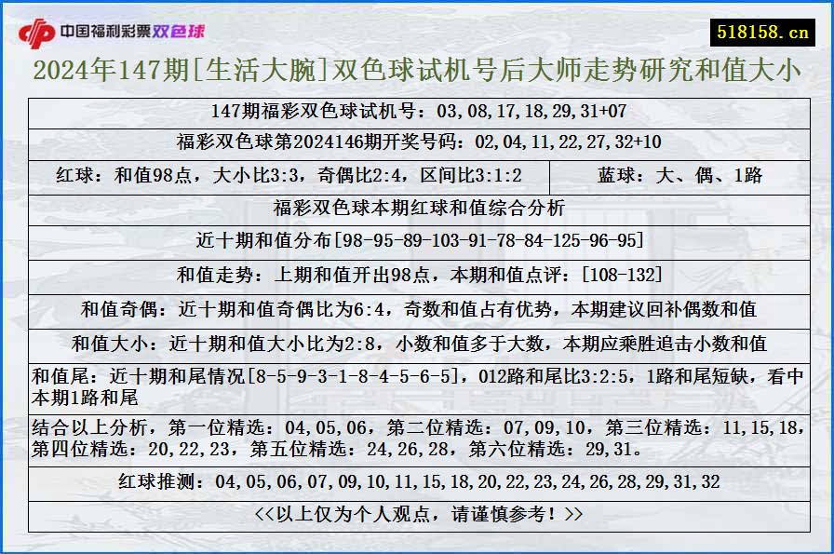The width and height of the screenshot is (834, 554).
Task: Open the article title about 147期 走势研究
Action: coord(416,70)
